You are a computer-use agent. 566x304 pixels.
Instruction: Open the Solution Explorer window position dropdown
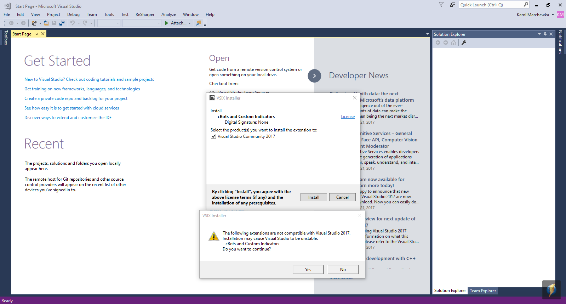[539, 34]
